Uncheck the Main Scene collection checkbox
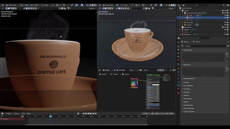Screen dimensions: 230x129 [223, 27]
